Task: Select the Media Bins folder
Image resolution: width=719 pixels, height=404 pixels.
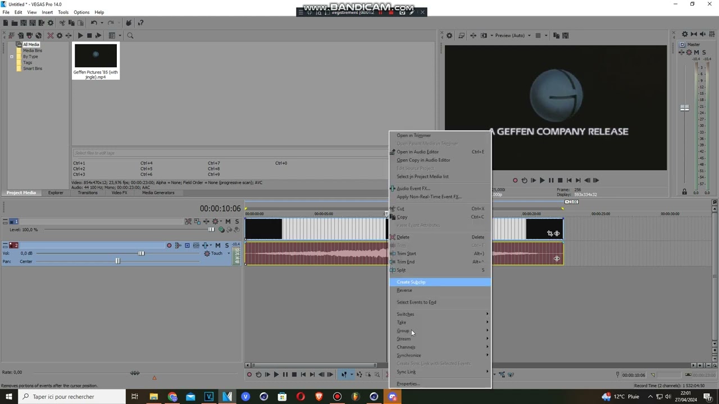Action: (32, 50)
